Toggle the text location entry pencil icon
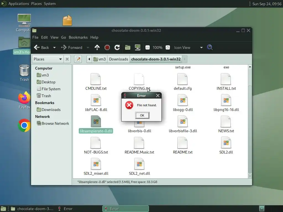The image size is (283, 212). coord(78,59)
